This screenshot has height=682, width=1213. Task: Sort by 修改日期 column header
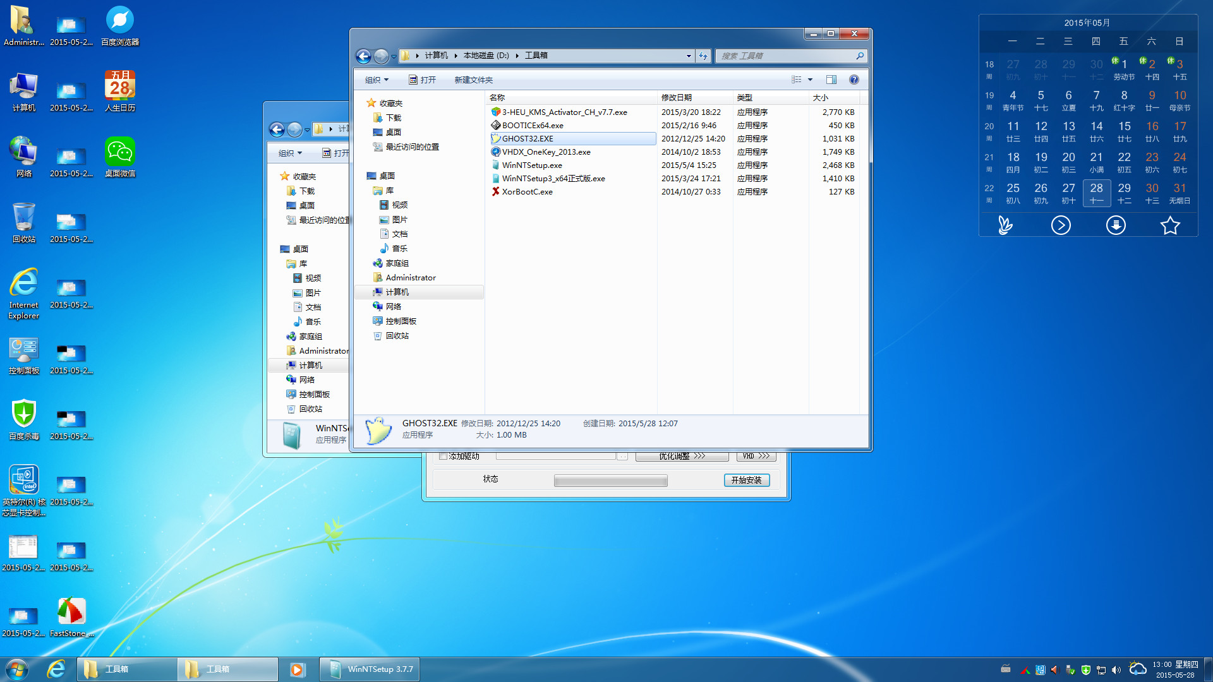695,97
